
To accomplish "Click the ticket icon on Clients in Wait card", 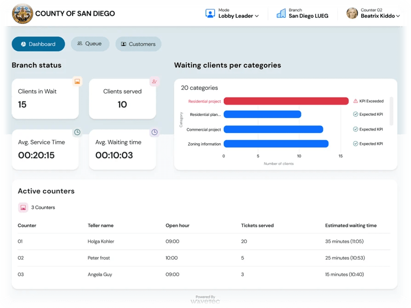I will pyautogui.click(x=77, y=81).
